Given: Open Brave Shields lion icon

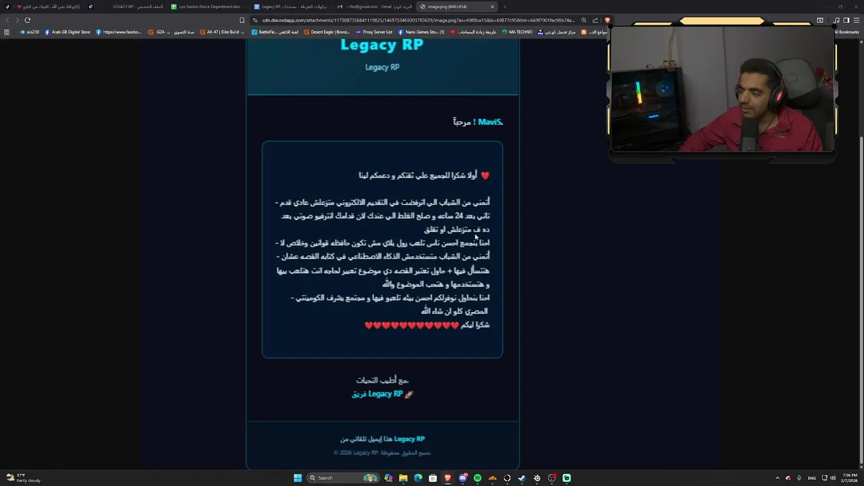Looking at the screenshot, I should 607,20.
